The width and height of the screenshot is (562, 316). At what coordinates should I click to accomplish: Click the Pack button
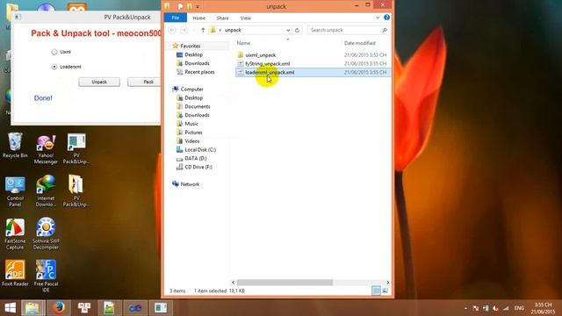pyautogui.click(x=144, y=82)
